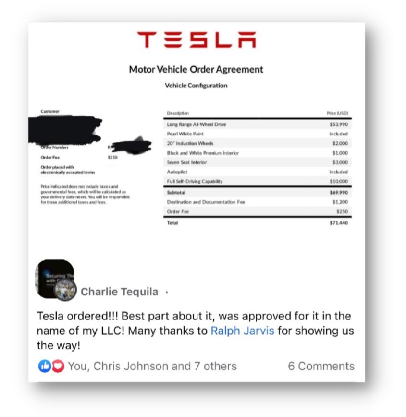Viewport: 406px width, 417px height.
Task: Click the small circular profile photo
Action: click(x=65, y=291)
